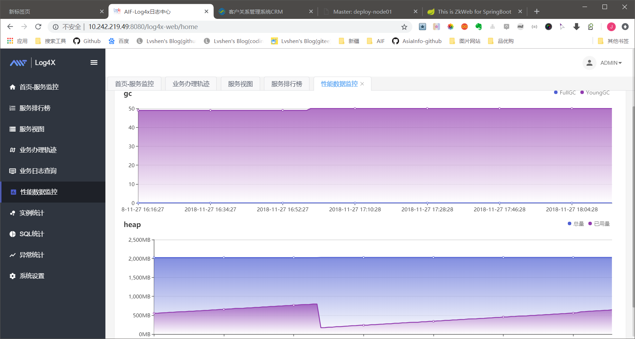
Task: Open the 搜索工具 bookmark folder
Action: (51, 41)
